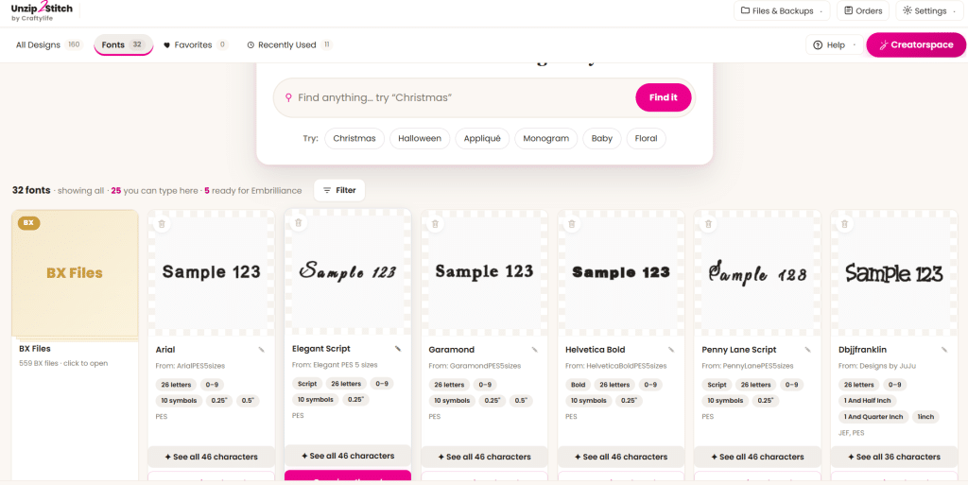Click trash icon on Garamond card
Screen dimensions: 968x485
point(435,224)
